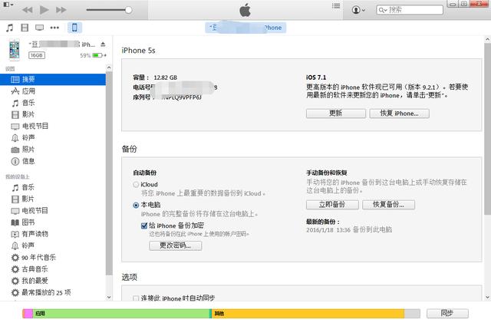
Task: Open the 古典音乐 playlist
Action: [53, 269]
